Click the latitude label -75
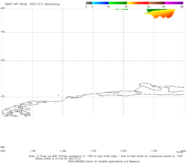The height and width of the screenshot is (163, 186). pos(2,97)
